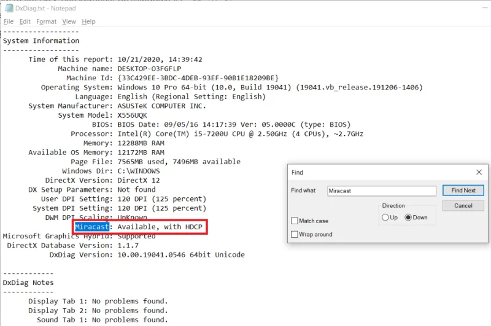Cancel the Find dialog
The width and height of the screenshot is (491, 326).
coord(463,206)
